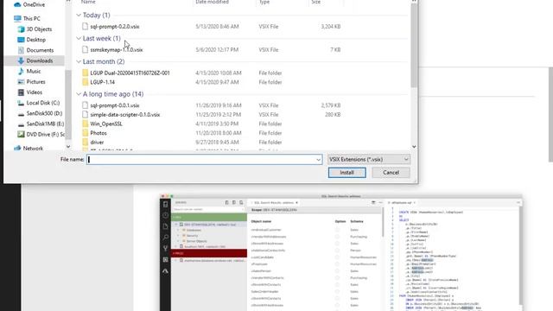Click the Documents icon in sidebar
This screenshot has width=553, height=311.
click(21, 50)
